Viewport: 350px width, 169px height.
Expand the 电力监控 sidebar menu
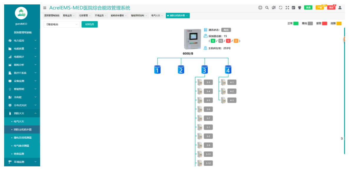point(22,41)
